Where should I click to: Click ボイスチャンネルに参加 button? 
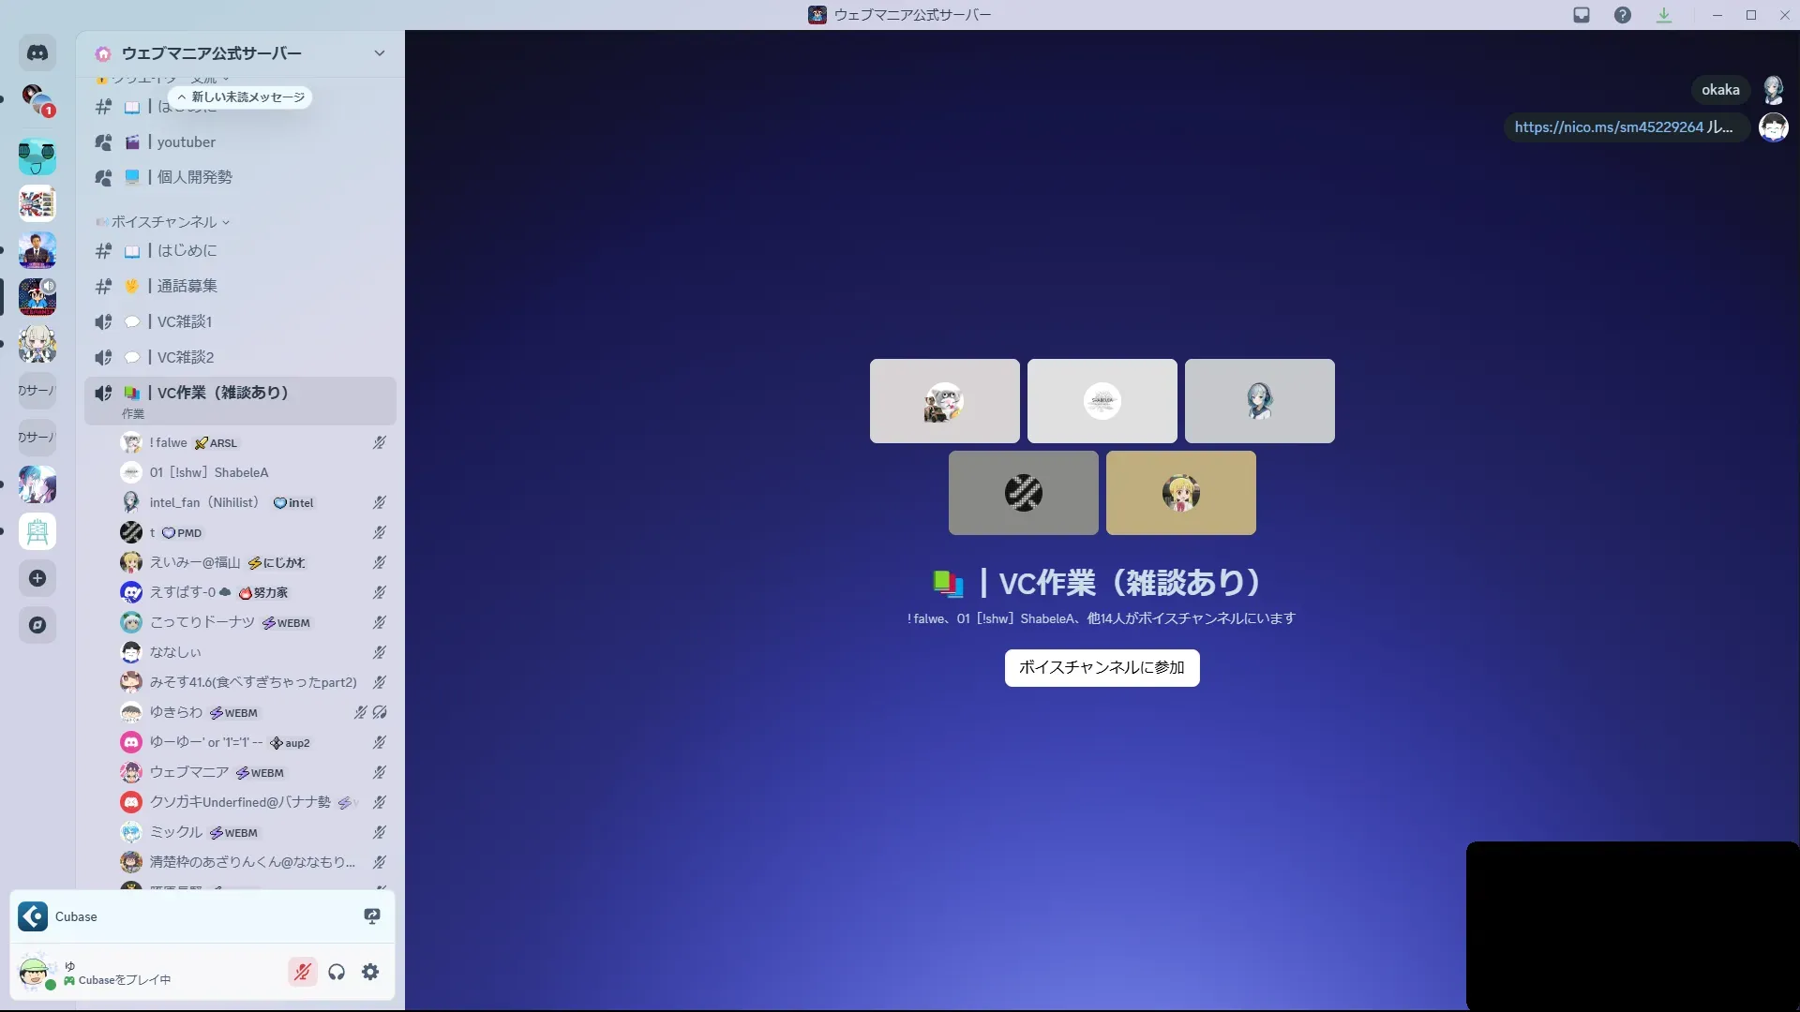point(1102,668)
